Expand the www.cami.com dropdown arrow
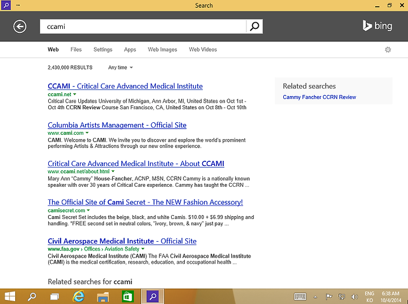 point(87,133)
